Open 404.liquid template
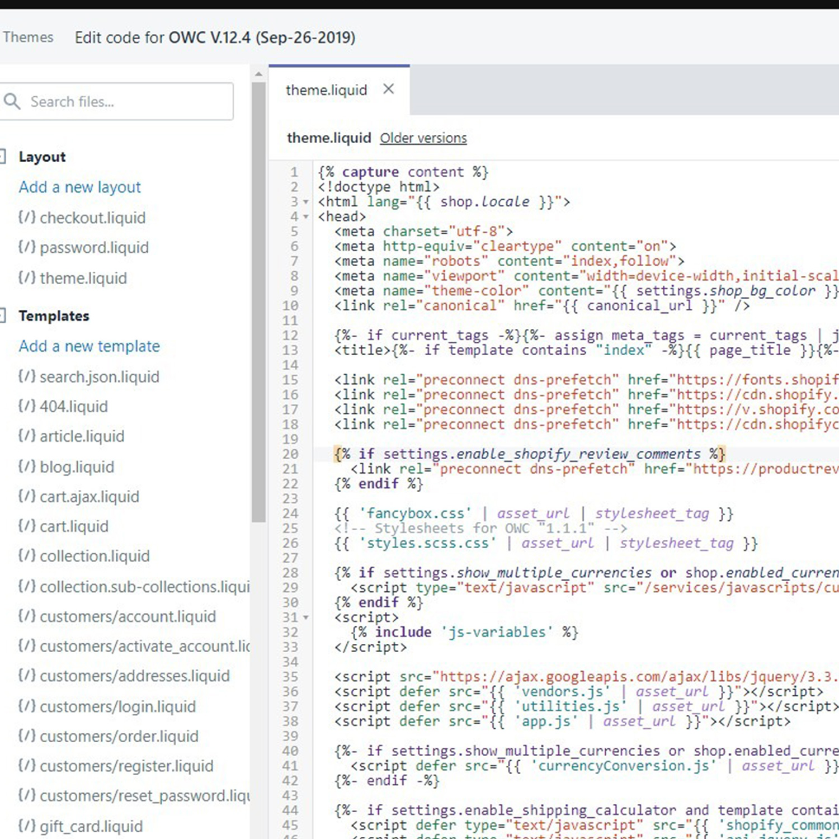Viewport: 839px width, 839px height. point(74,407)
